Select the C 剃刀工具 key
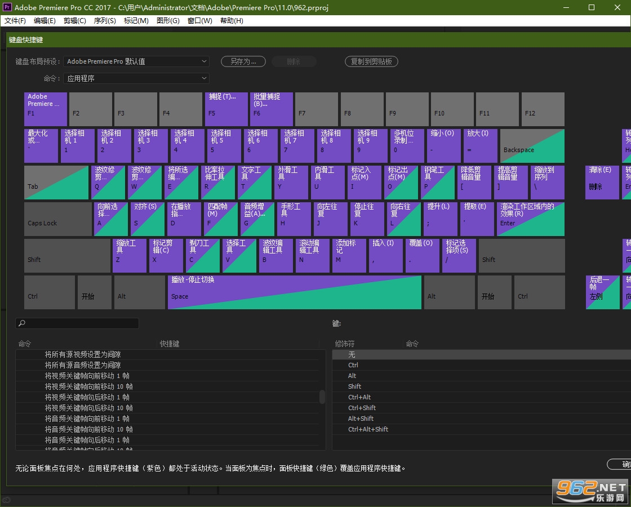Image resolution: width=631 pixels, height=507 pixels. click(203, 256)
